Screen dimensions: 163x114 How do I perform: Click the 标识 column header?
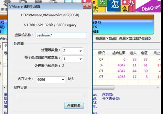tap(101, 53)
